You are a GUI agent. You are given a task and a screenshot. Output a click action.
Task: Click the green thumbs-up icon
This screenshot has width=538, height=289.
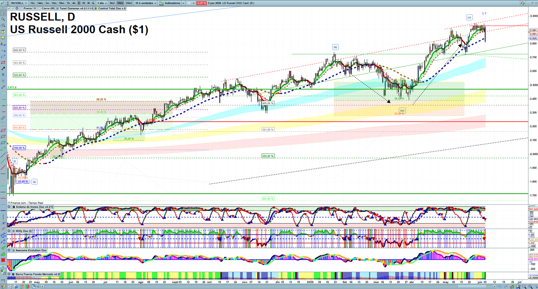(x=3, y=254)
